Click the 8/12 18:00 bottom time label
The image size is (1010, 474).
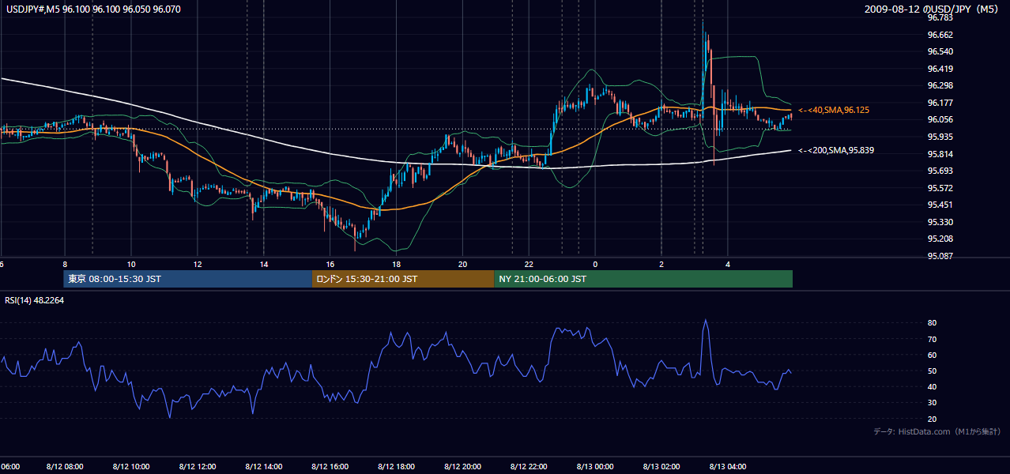pos(397,466)
